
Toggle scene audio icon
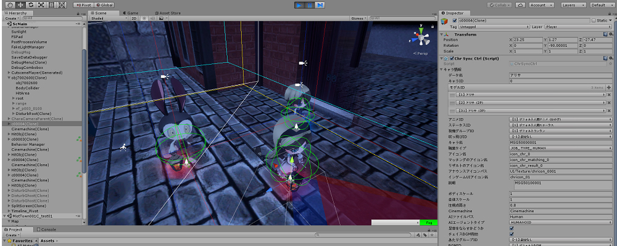152,18
